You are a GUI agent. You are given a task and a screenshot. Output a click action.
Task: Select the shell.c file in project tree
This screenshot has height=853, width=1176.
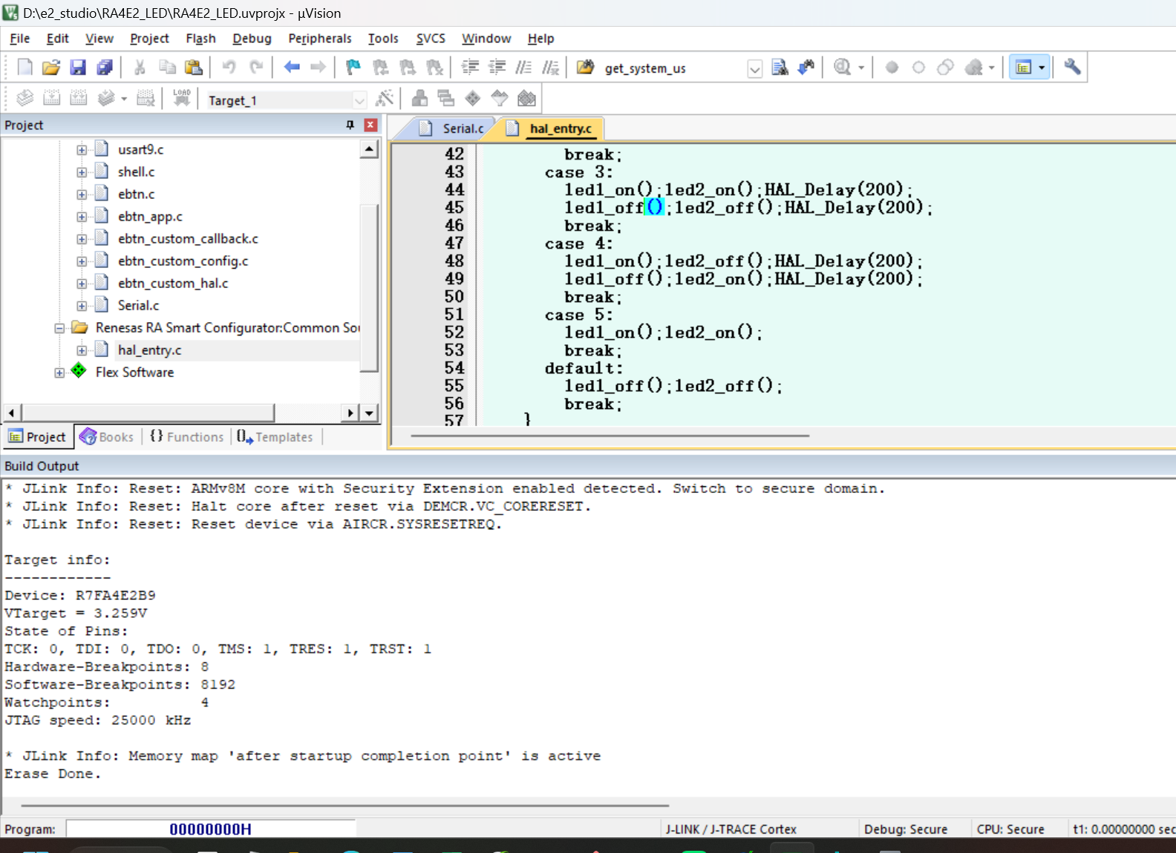click(136, 171)
